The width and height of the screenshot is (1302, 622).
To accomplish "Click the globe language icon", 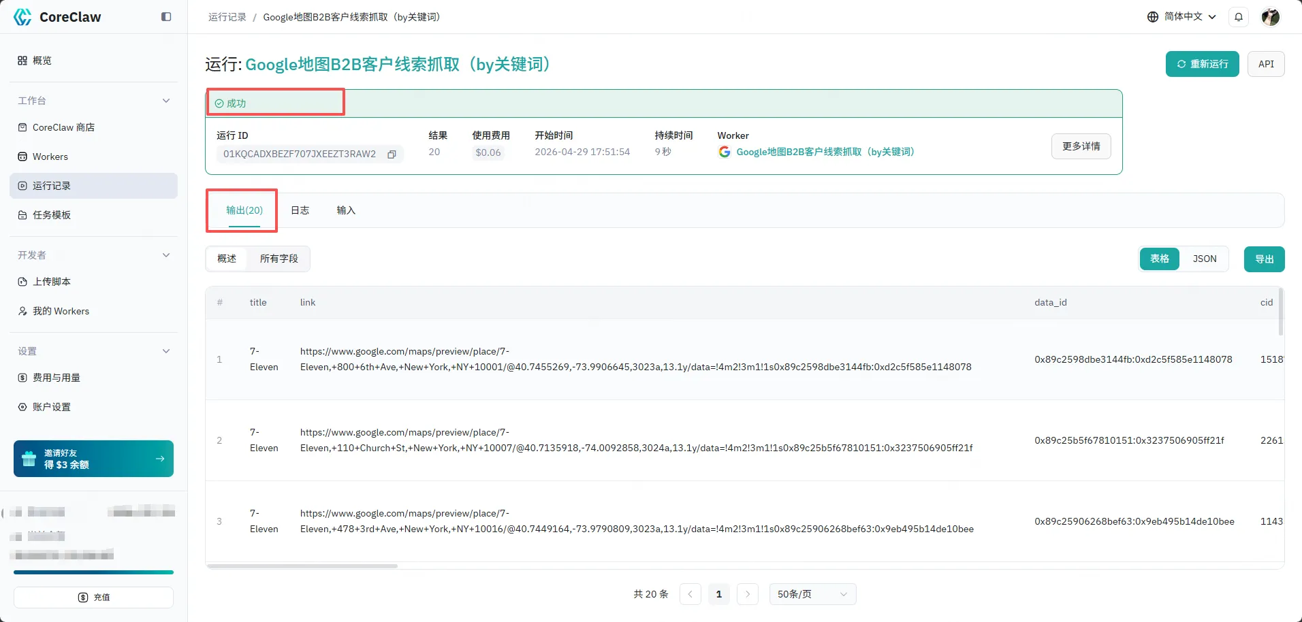I will (1152, 17).
